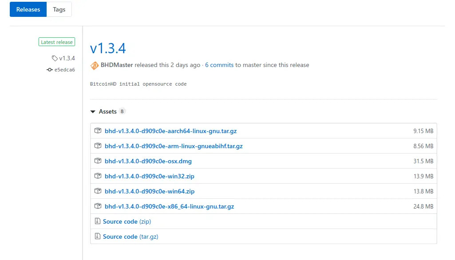
Task: Download Source code (zip)
Action: pos(127,221)
